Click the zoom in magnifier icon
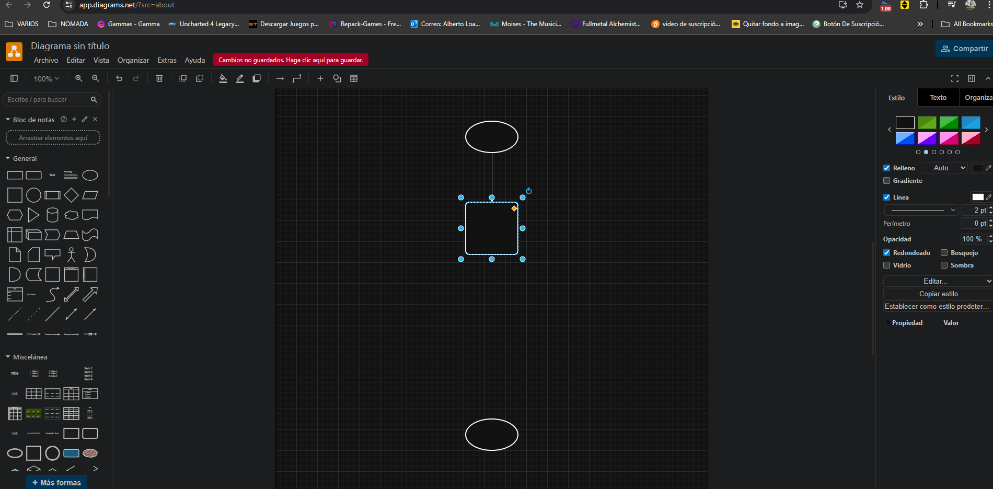The width and height of the screenshot is (993, 489). click(x=79, y=78)
